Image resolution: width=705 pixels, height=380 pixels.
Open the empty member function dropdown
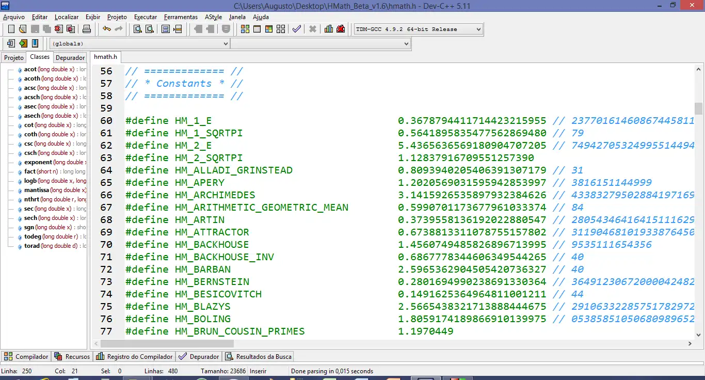[x=320, y=44]
